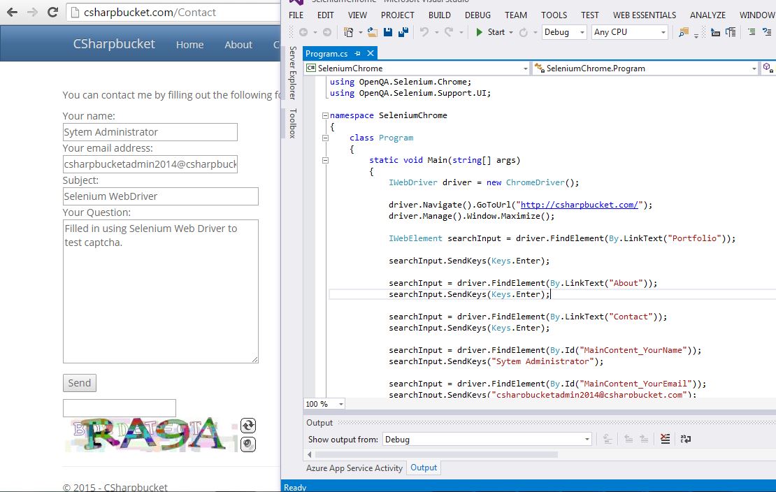Open the FILE menu
The height and width of the screenshot is (492, 776).
tap(296, 15)
